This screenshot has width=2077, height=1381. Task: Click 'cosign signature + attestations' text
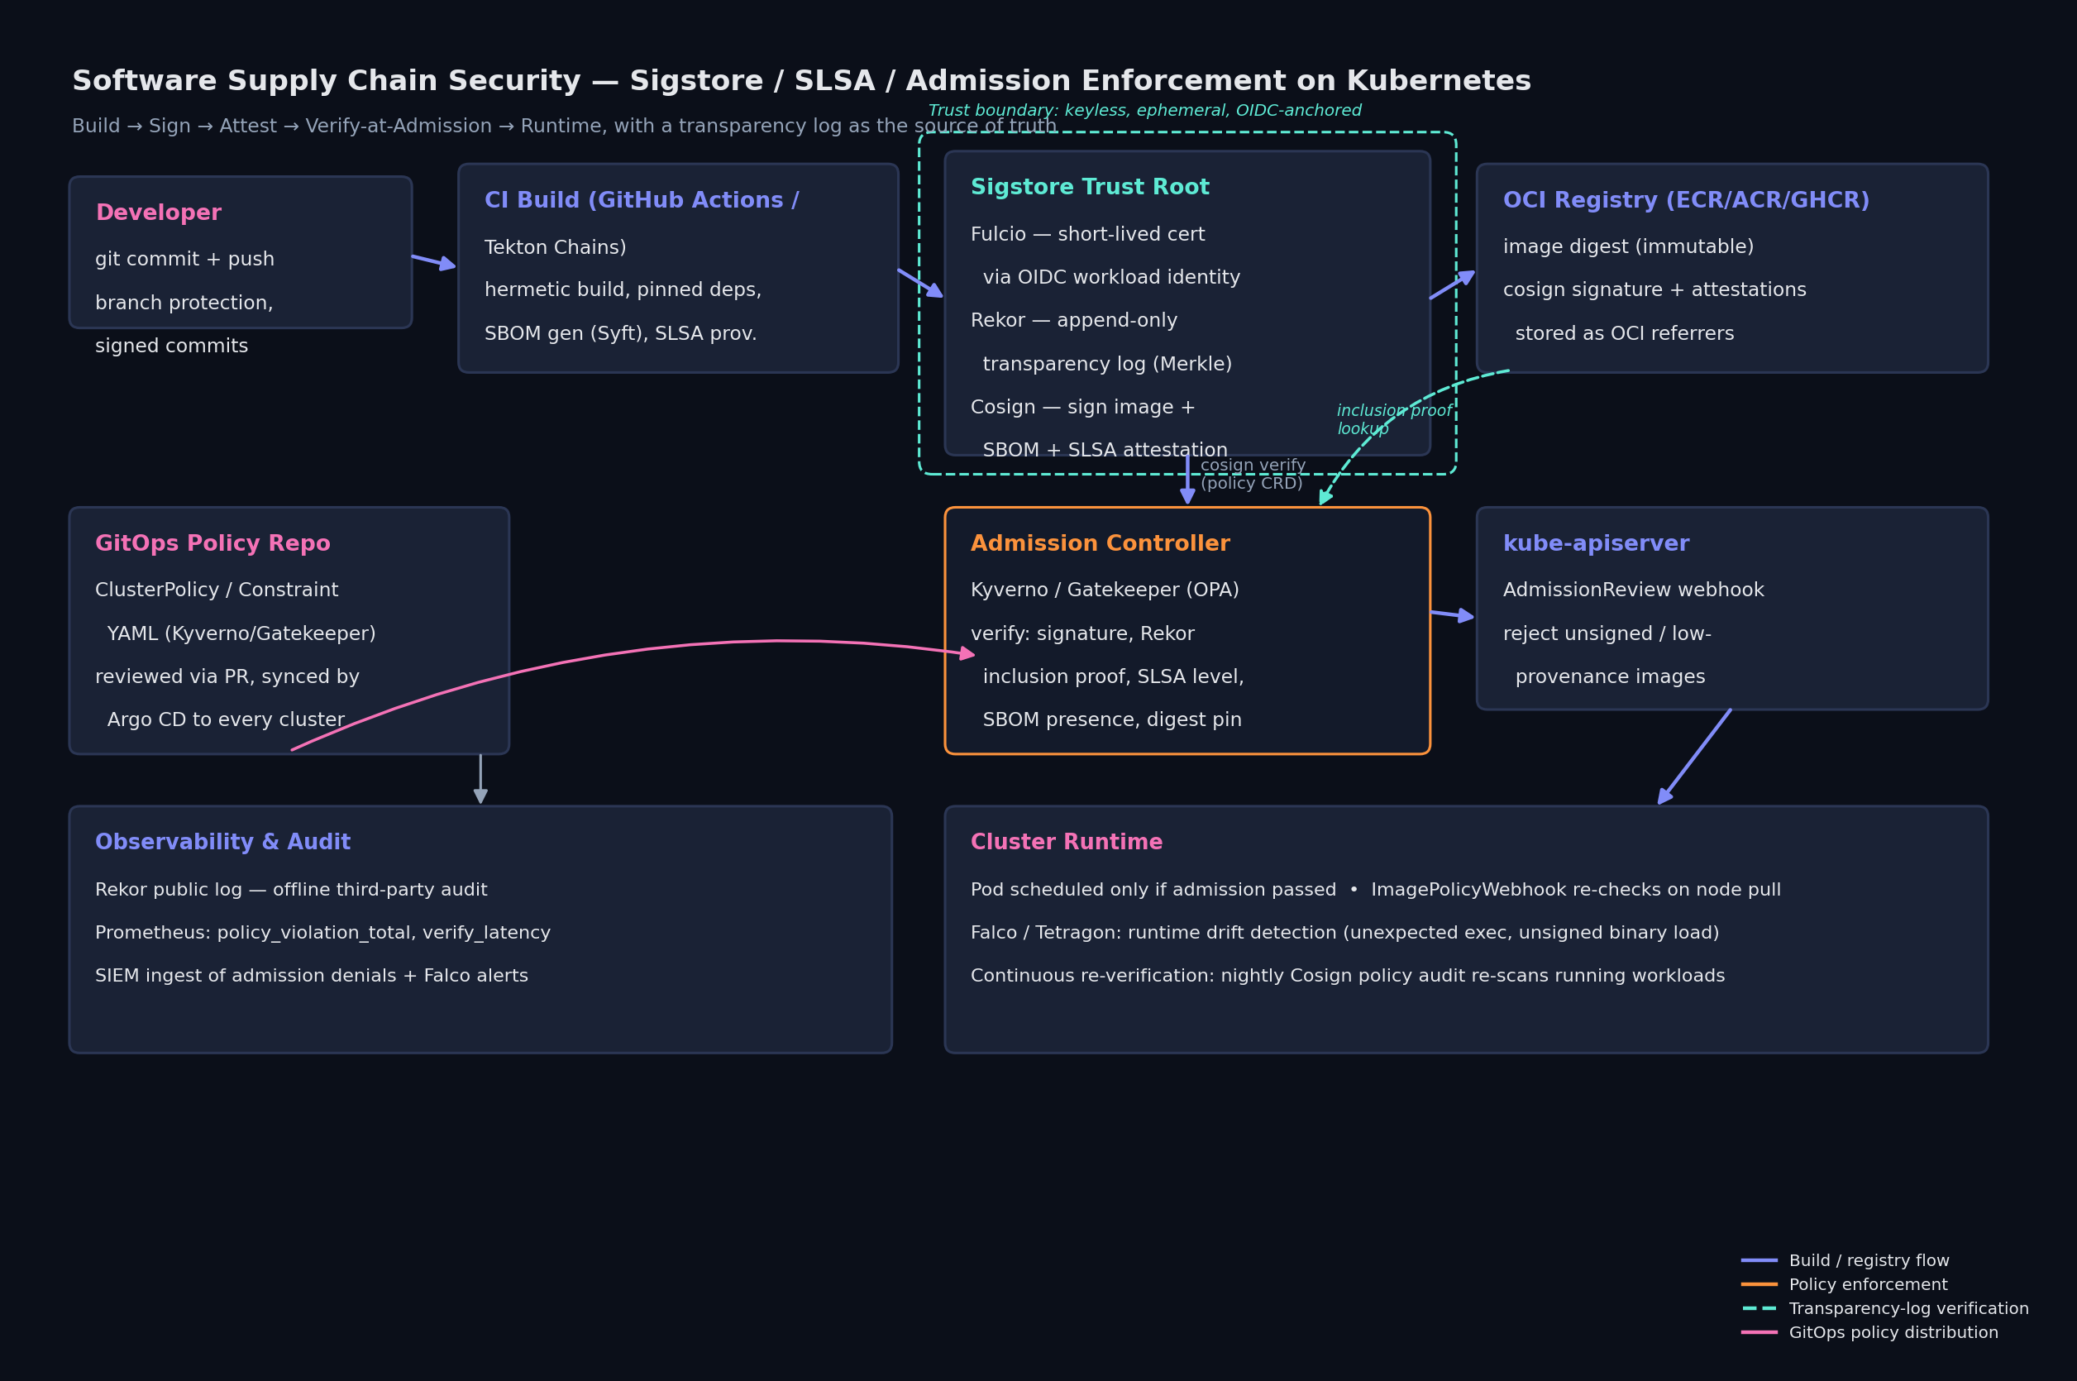(x=1654, y=289)
